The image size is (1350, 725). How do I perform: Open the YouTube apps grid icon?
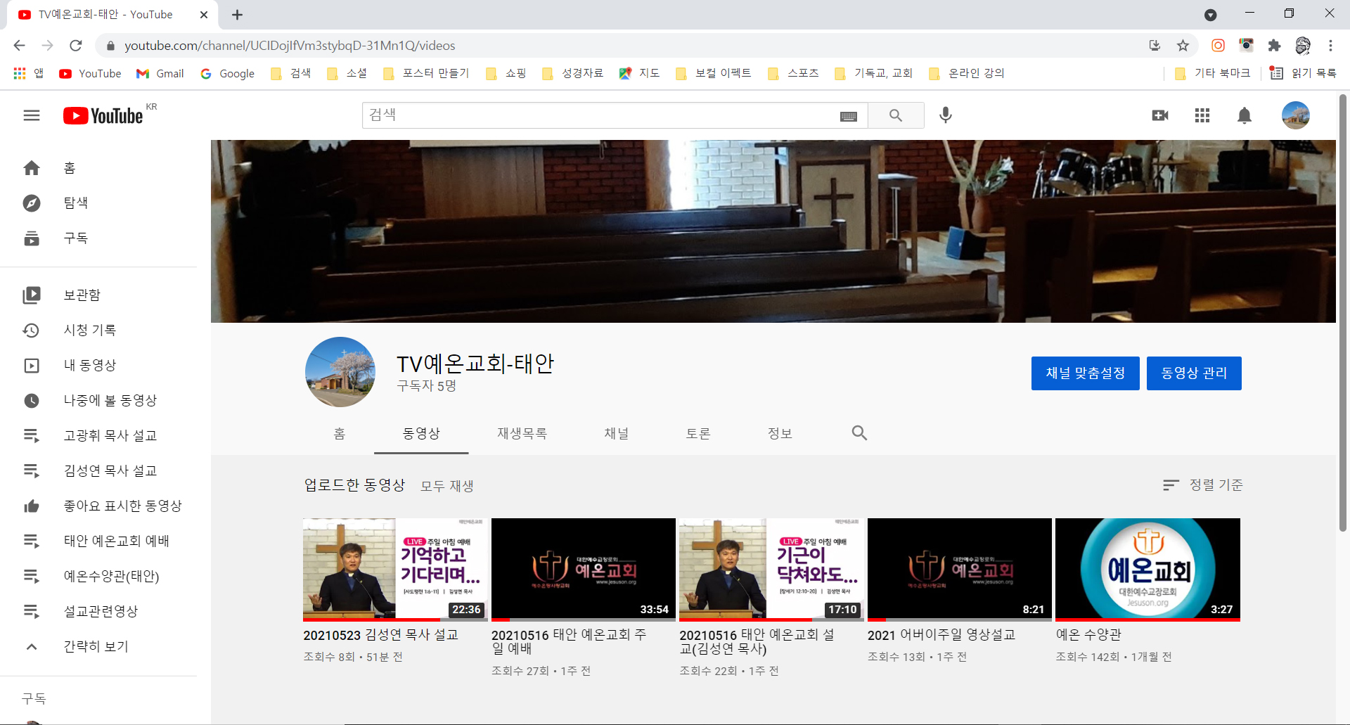click(1202, 115)
